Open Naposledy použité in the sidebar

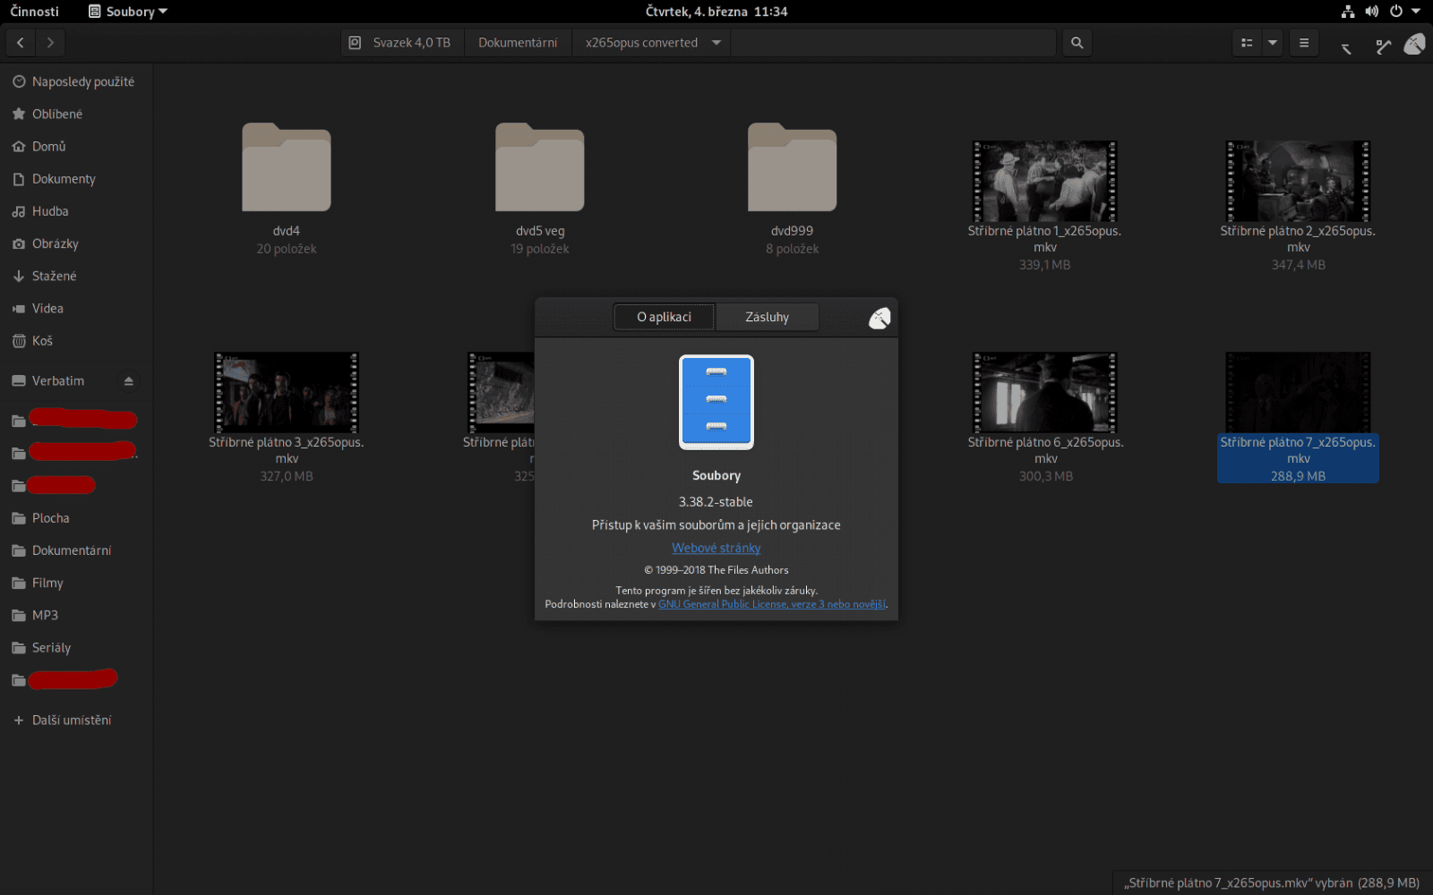coord(81,81)
